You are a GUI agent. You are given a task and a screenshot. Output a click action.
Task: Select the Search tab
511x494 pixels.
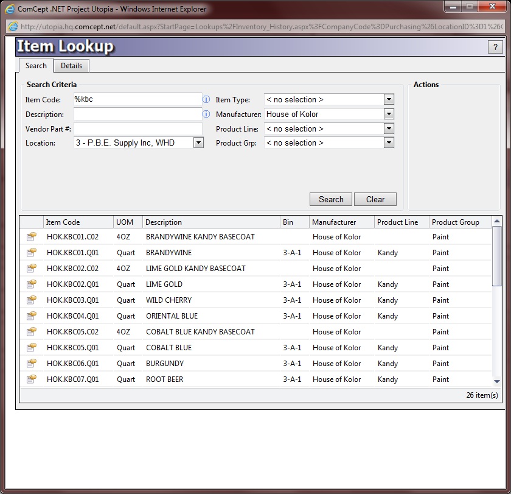36,66
